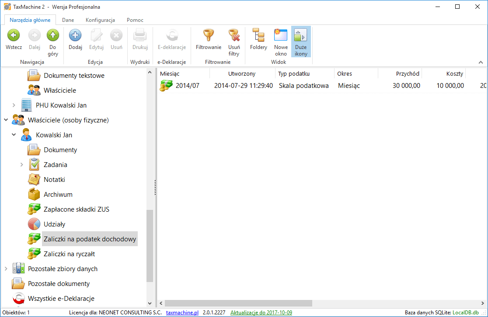Open the Filtrowanie funnel tool
Viewport: 488px width, 317px height.
[x=209, y=36]
